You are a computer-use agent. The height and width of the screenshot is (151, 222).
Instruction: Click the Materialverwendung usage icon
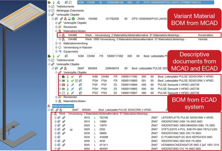[x=60, y=43]
